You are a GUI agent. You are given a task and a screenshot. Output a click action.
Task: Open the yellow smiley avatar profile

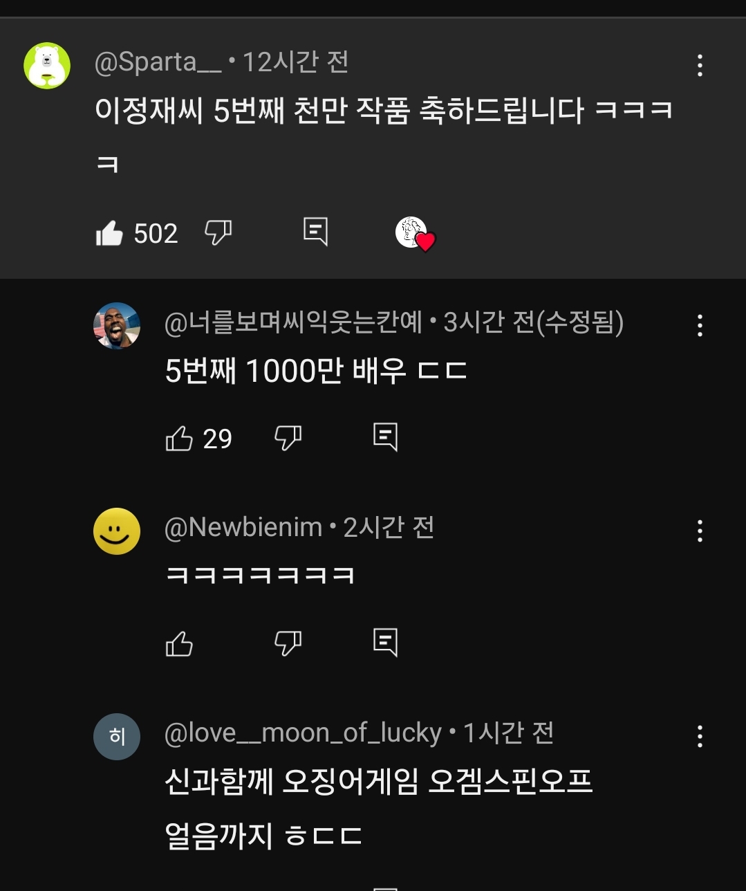[x=117, y=531]
